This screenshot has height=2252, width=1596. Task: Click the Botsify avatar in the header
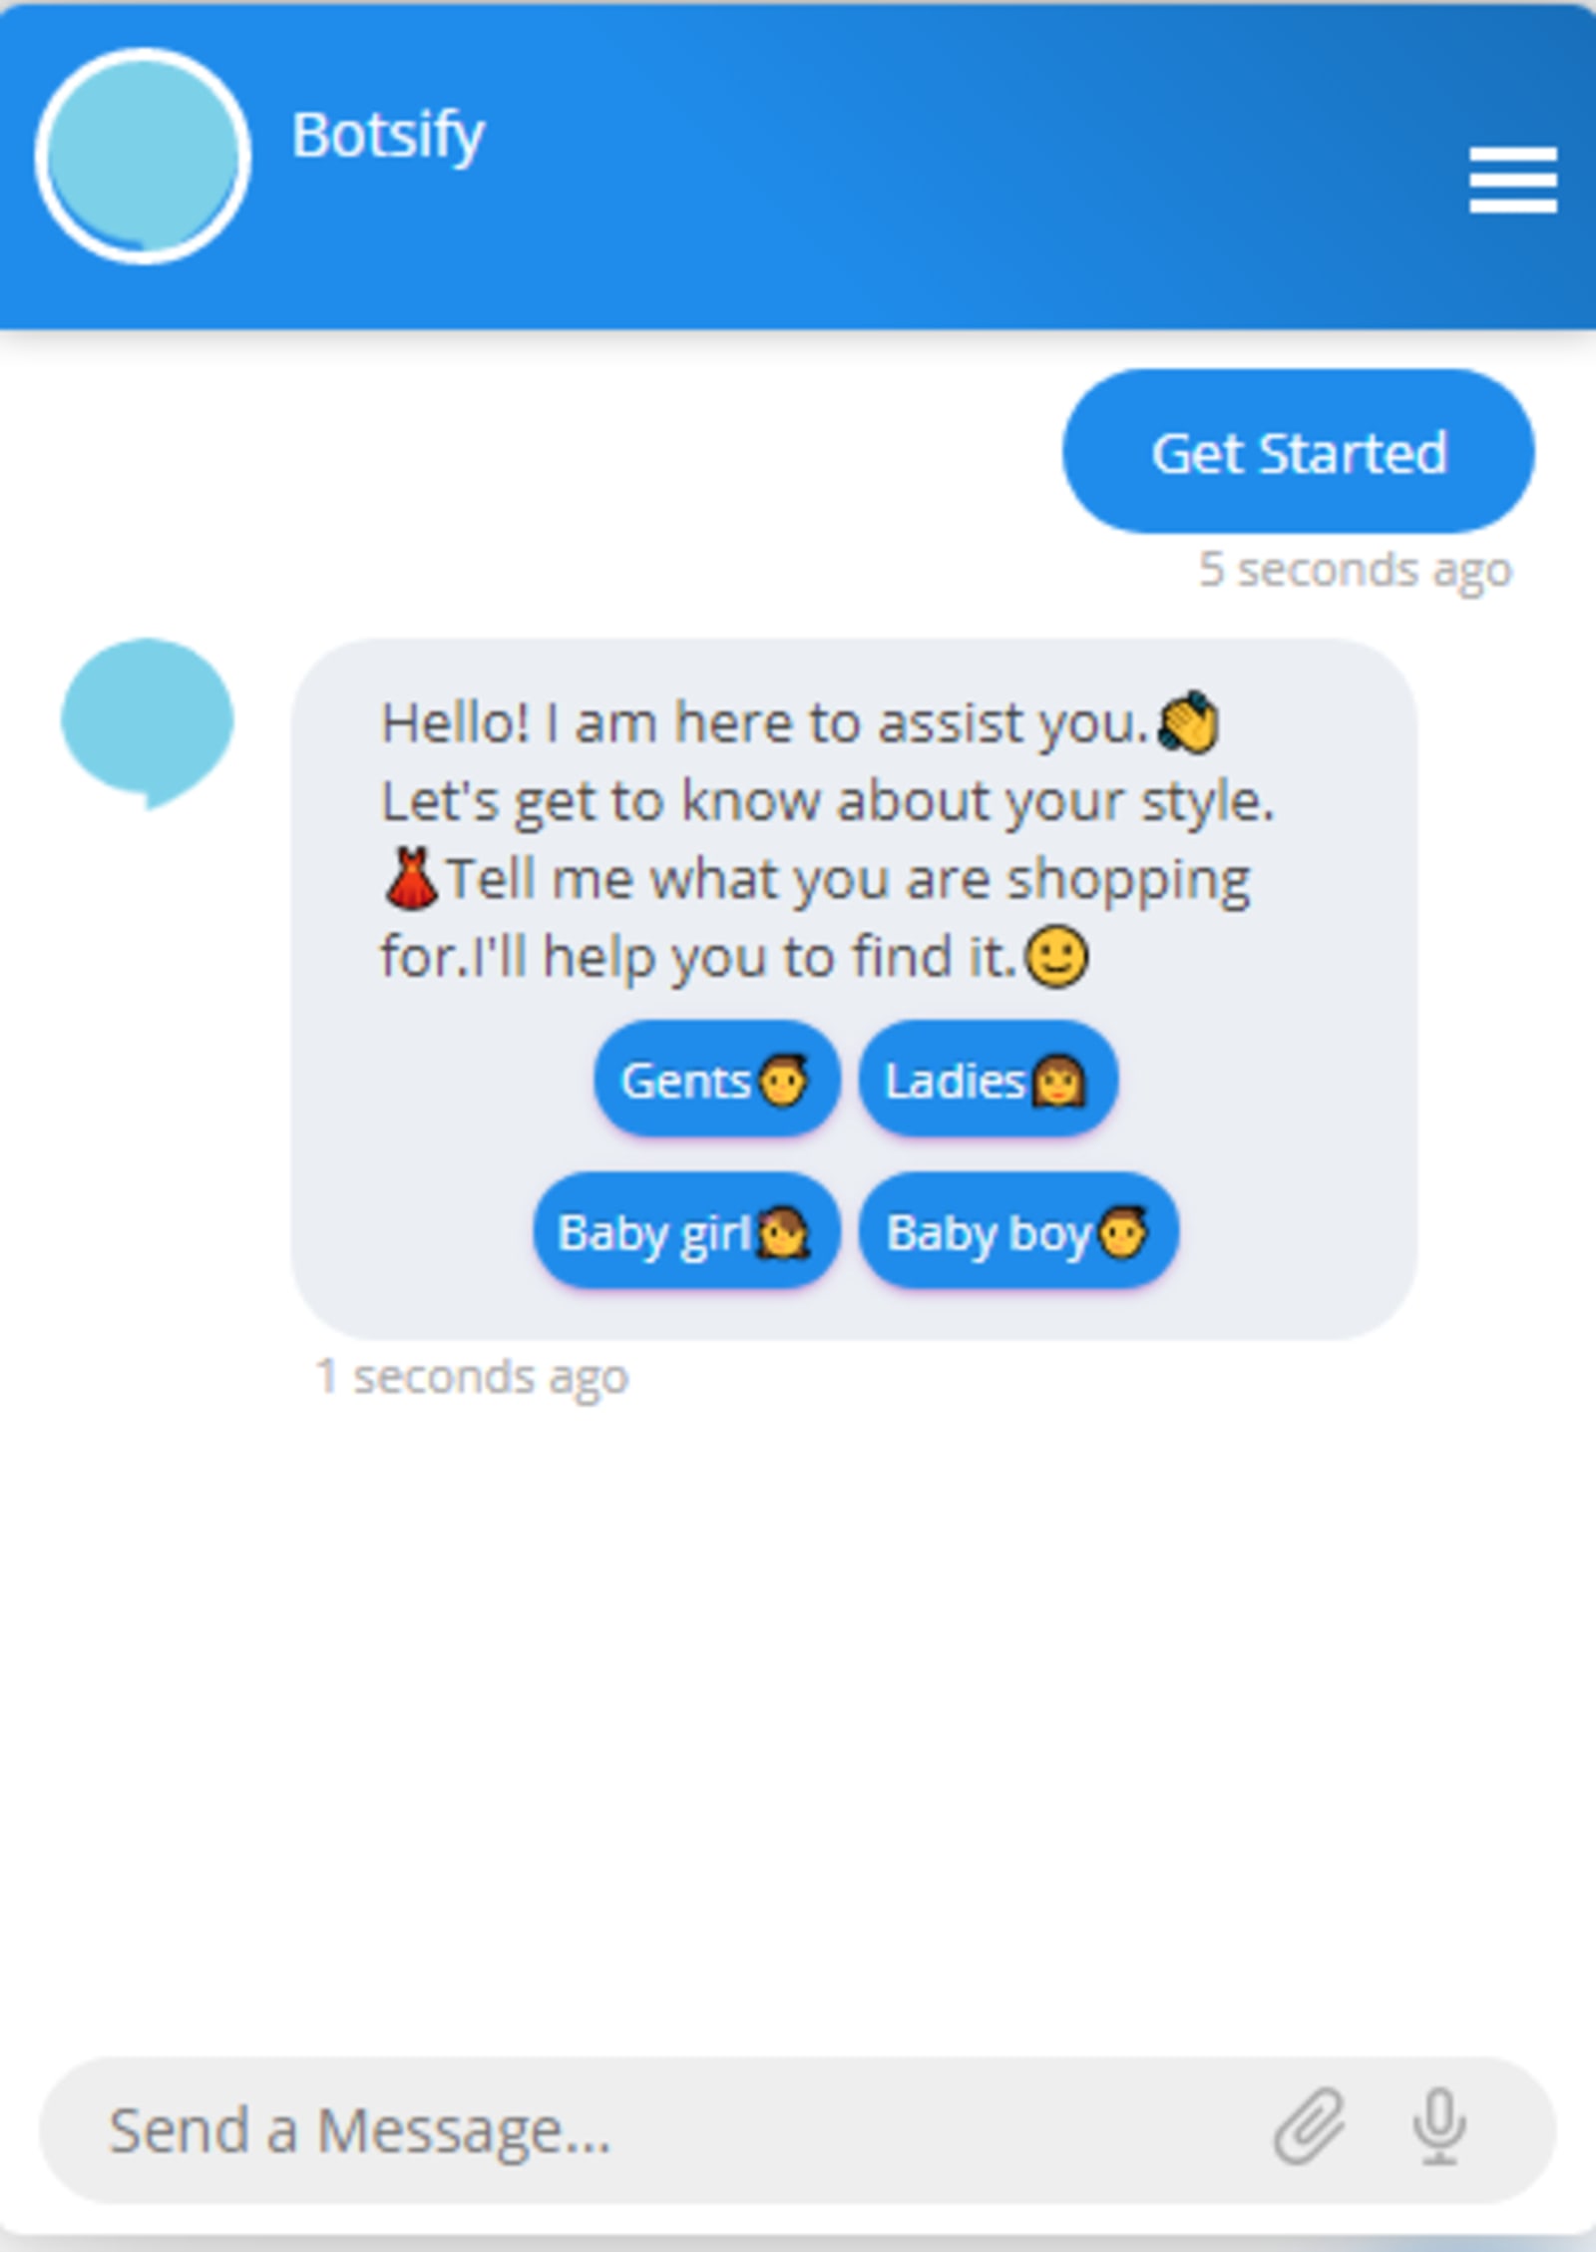(143, 156)
